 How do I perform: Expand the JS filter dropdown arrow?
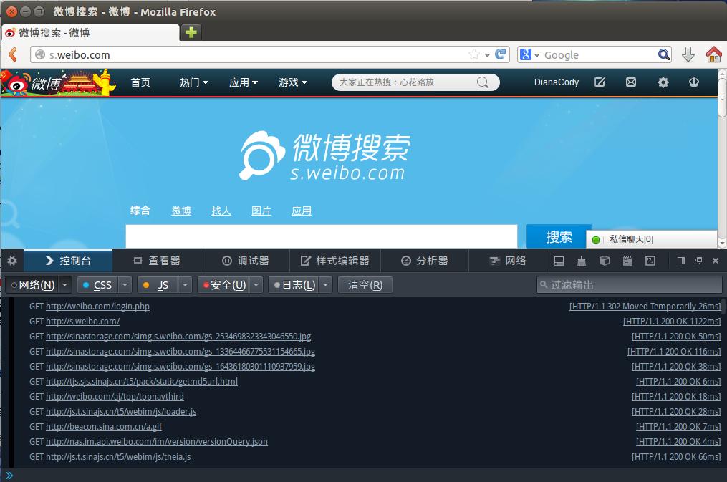(185, 285)
